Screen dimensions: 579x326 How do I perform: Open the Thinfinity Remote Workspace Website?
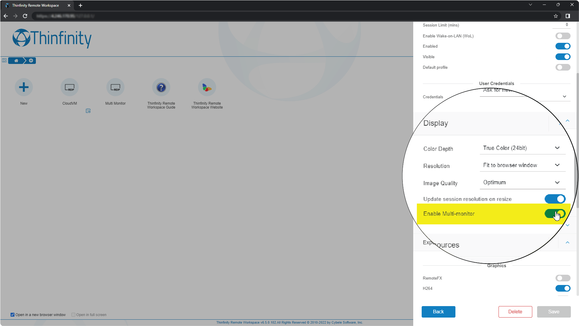pyautogui.click(x=207, y=87)
